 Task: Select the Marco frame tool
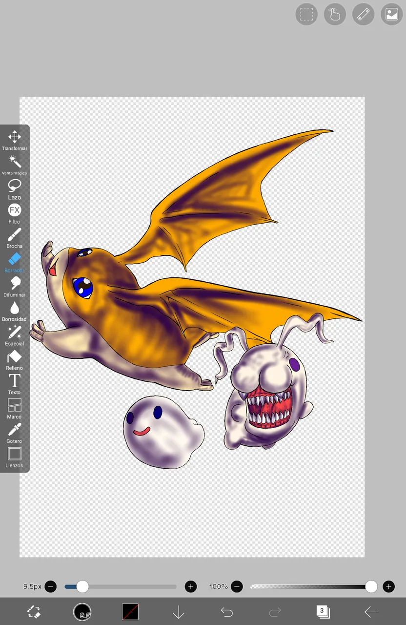pyautogui.click(x=14, y=409)
